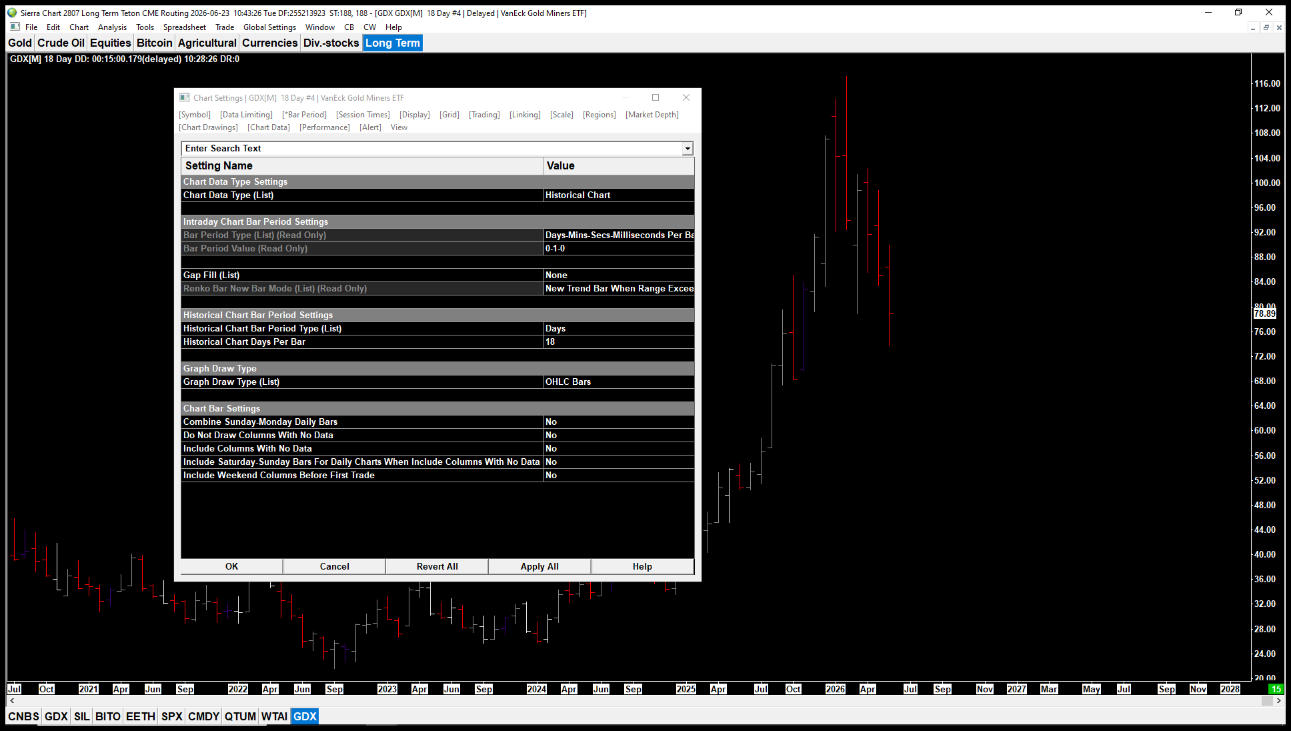Click the Help button in dialog
Viewport: 1291px width, 731px height.
pyautogui.click(x=642, y=566)
